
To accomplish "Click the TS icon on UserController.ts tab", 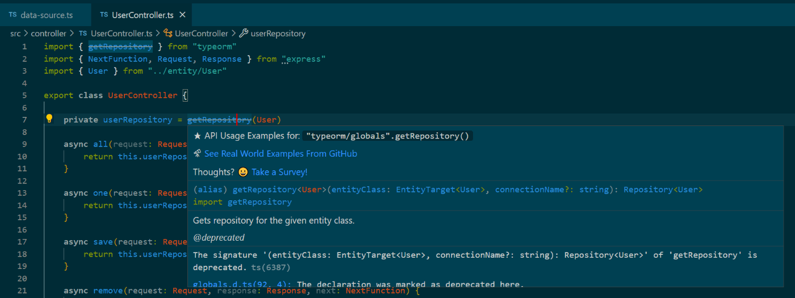I will point(104,15).
